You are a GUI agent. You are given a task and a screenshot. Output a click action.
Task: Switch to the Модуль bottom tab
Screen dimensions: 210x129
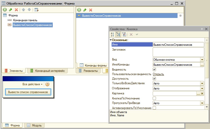coord(34,125)
